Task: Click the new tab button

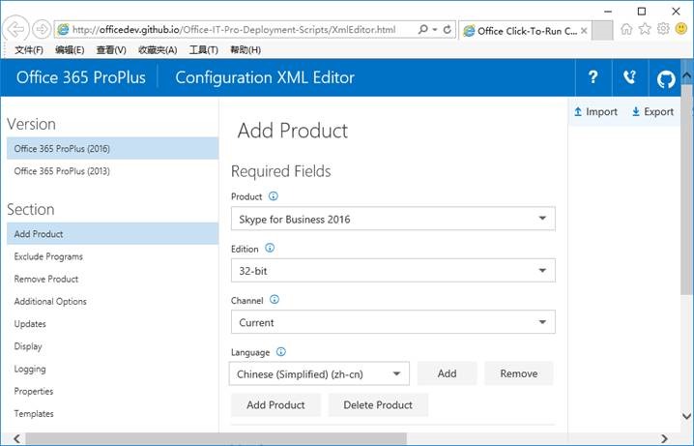Action: pyautogui.click(x=602, y=31)
